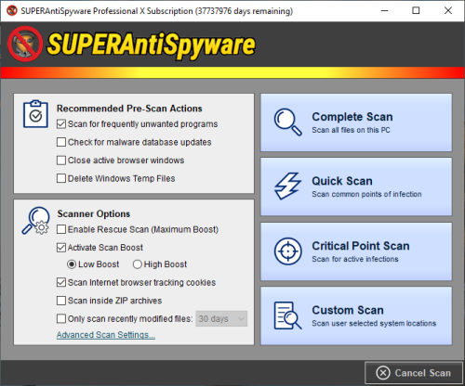Select the High Boost radio button

137,264
